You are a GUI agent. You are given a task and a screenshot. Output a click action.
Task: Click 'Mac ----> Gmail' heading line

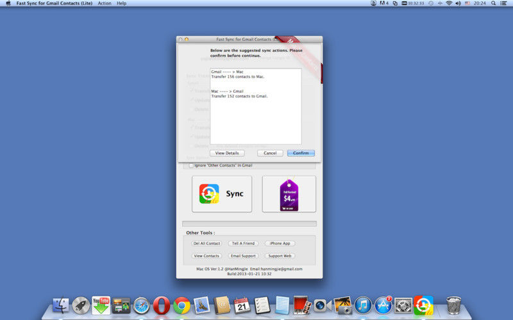(228, 92)
